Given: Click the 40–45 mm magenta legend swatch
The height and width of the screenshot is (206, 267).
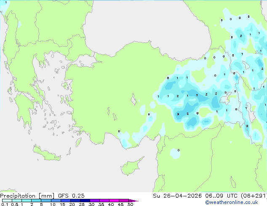Looking at the screenshot, I should pyautogui.click(x=114, y=201).
